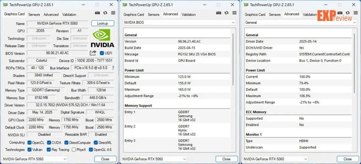Open hamburger menu in right General window
Viewport: 361px width, 164px height.
point(355,13)
